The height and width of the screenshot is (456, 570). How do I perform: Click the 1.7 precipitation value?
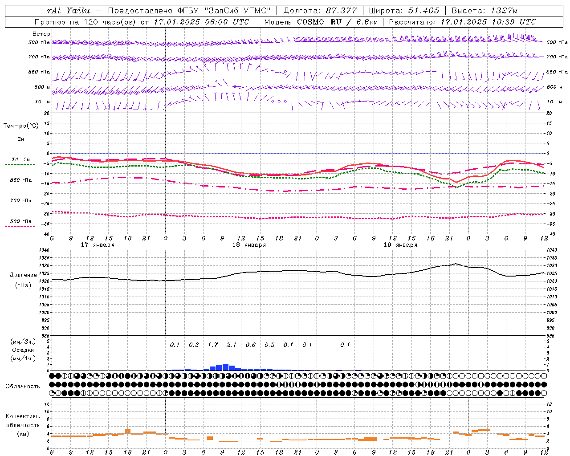[213, 345]
